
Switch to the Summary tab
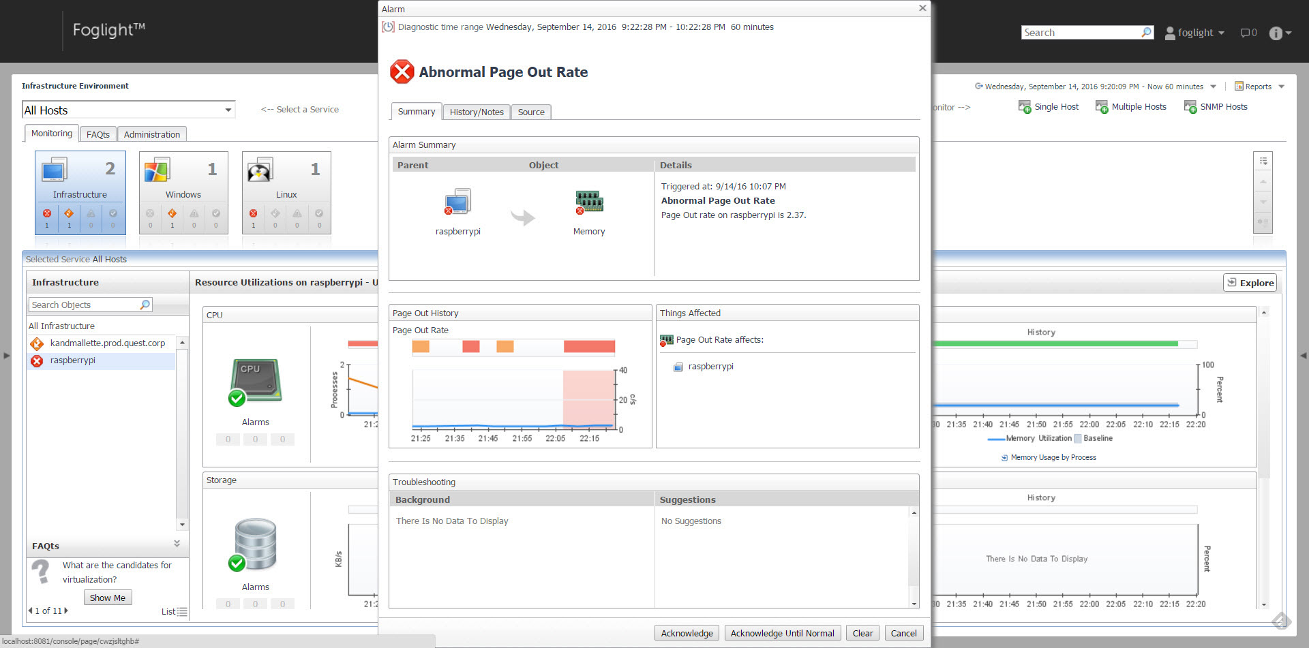coord(416,112)
